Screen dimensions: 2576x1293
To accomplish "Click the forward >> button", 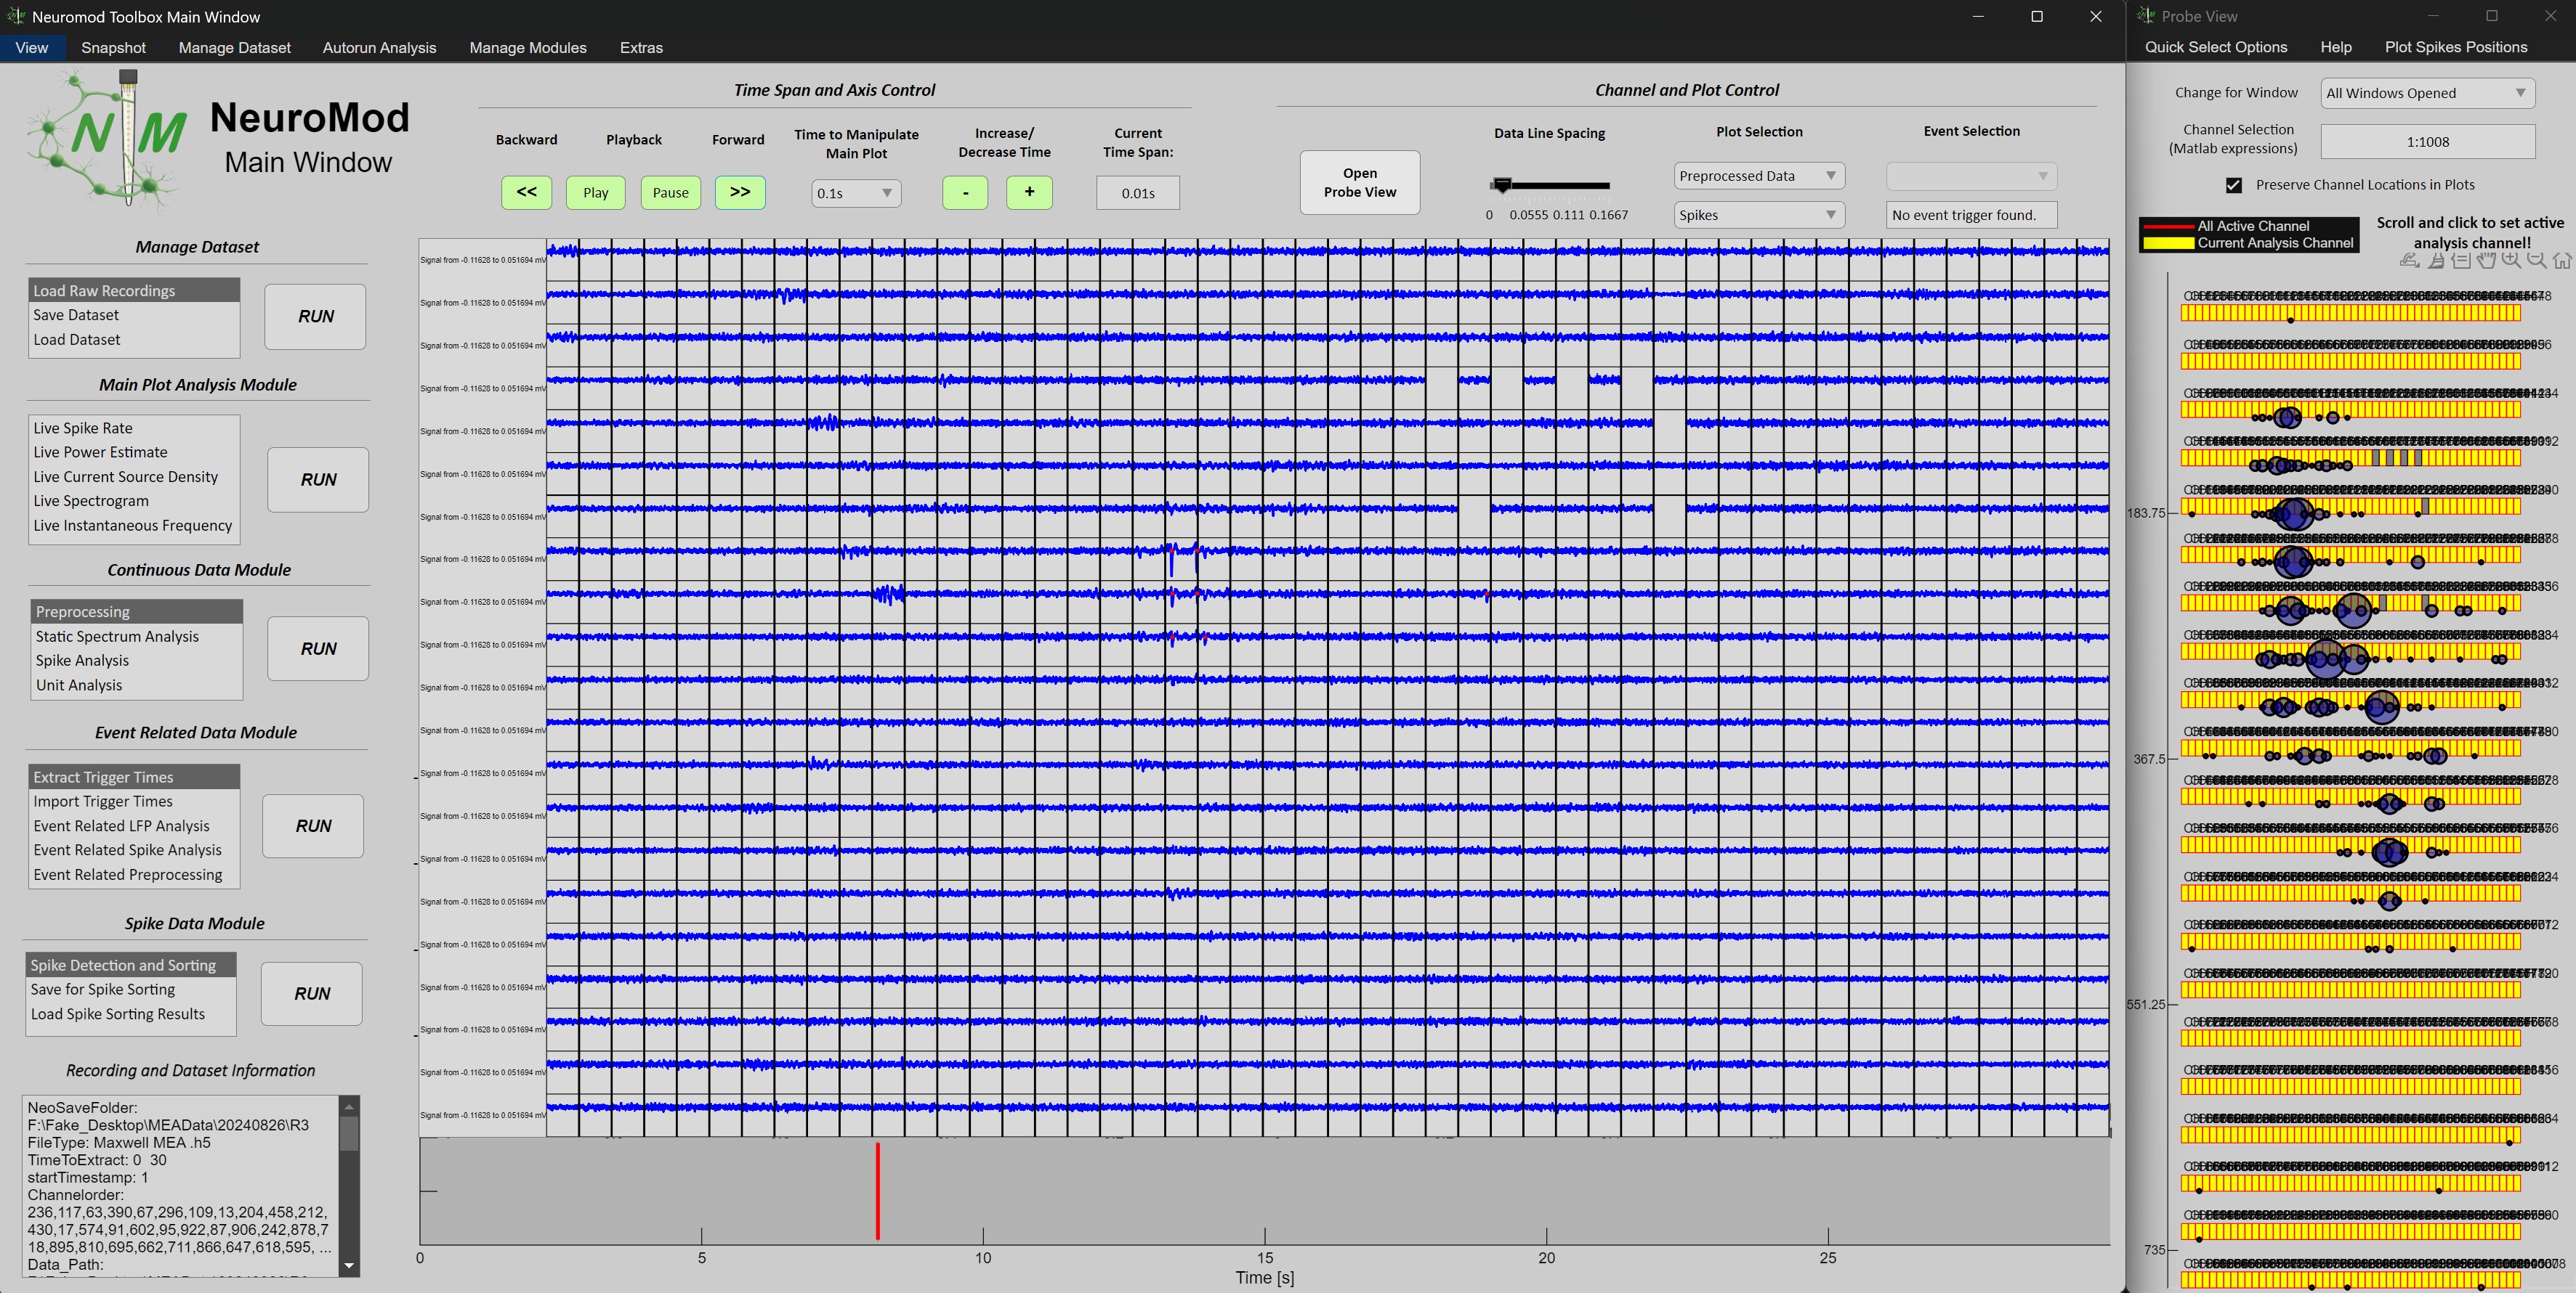I will coord(740,192).
